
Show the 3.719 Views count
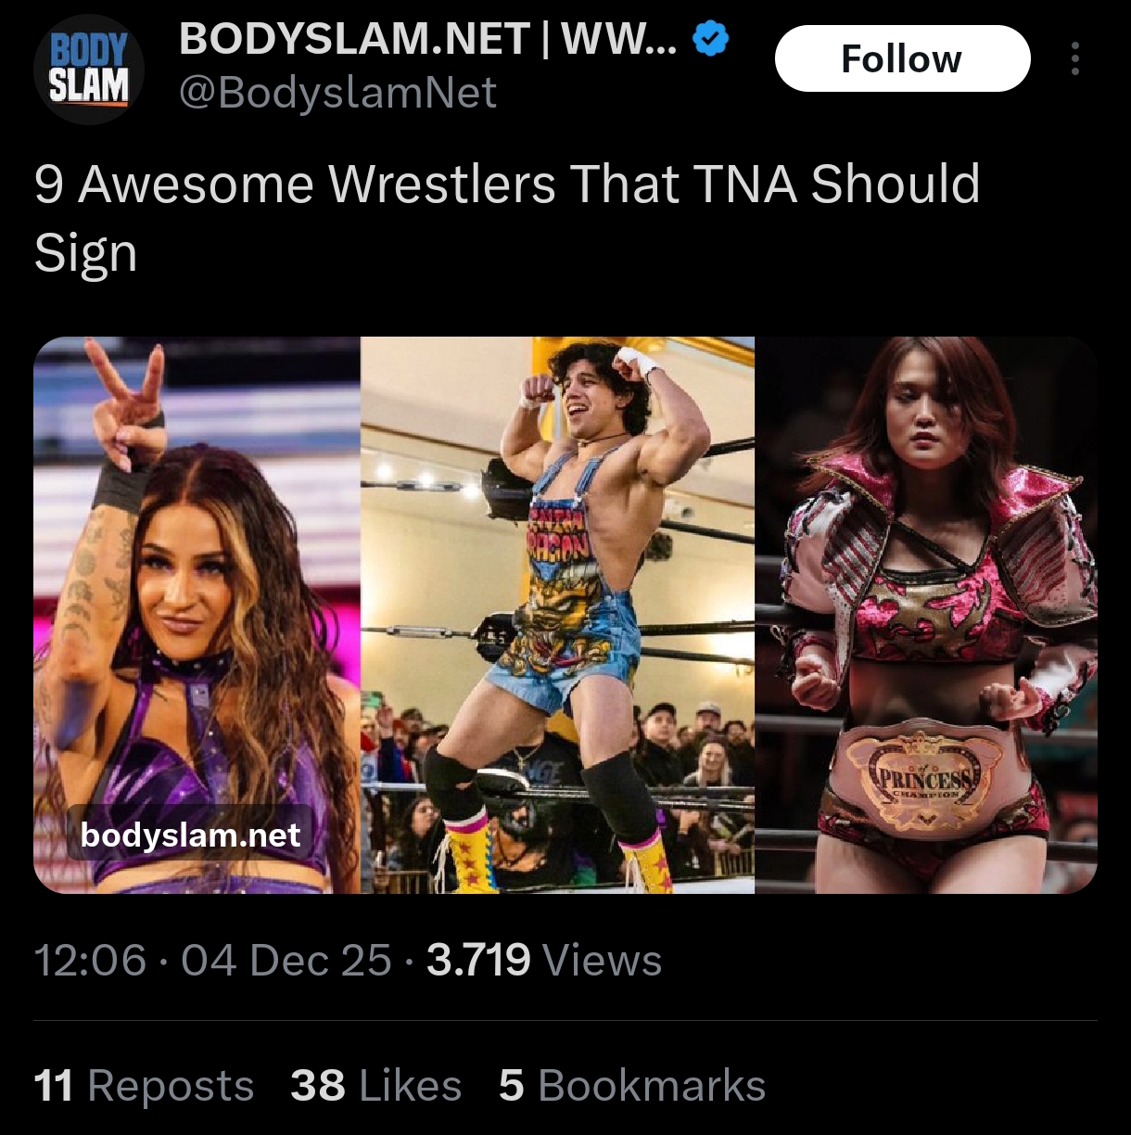pyautogui.click(x=544, y=960)
